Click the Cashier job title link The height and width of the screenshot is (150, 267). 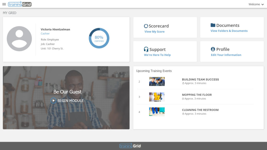[45, 34]
